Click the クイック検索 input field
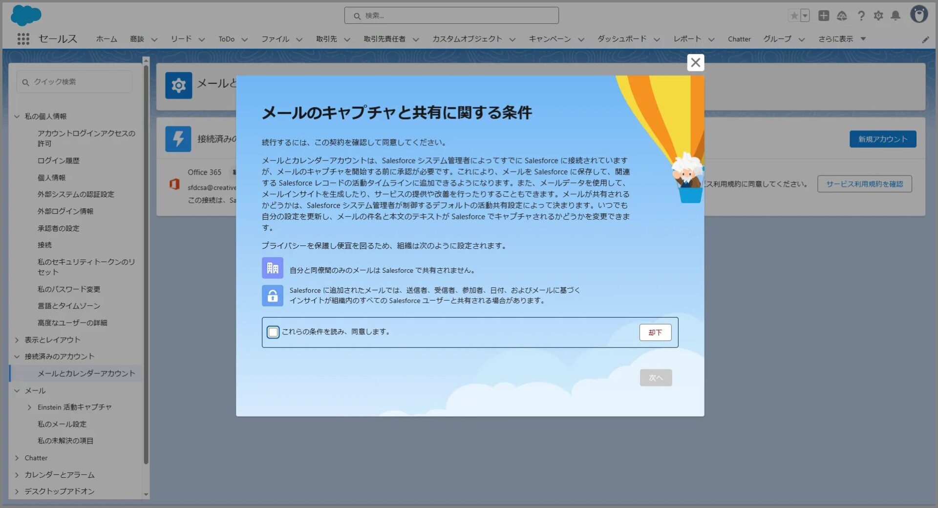The width and height of the screenshot is (938, 508). [74, 82]
